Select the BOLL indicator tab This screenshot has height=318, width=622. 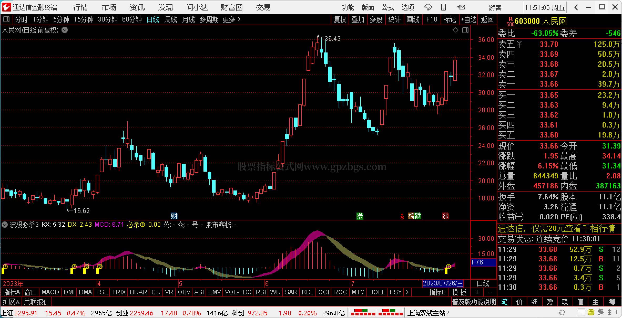[377, 292]
